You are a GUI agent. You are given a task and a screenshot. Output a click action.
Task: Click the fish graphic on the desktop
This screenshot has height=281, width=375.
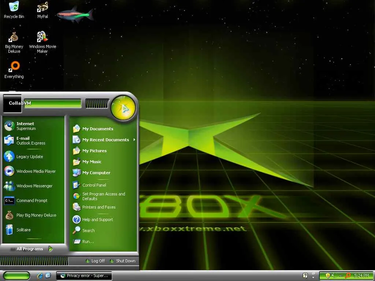[x=75, y=15]
